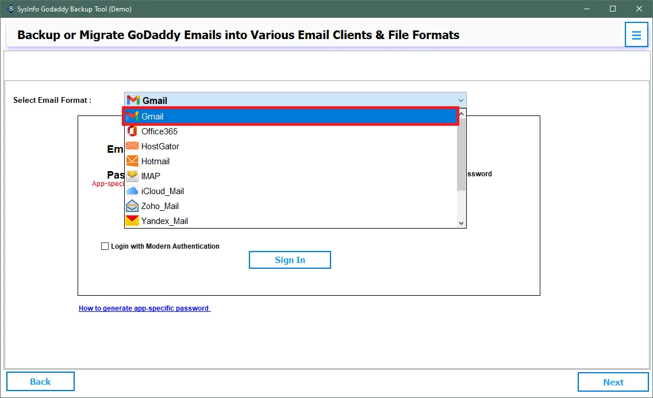
Task: Select Office365 from the format list
Action: pos(291,132)
